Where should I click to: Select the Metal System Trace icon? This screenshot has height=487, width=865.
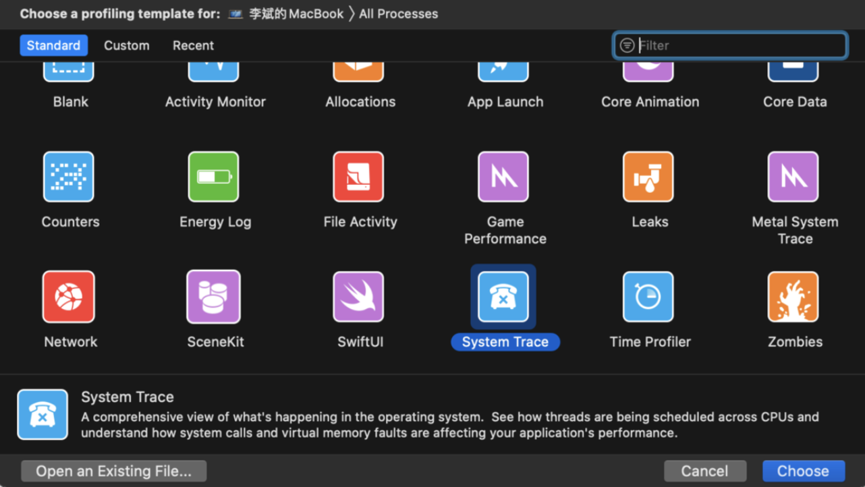coord(793,177)
